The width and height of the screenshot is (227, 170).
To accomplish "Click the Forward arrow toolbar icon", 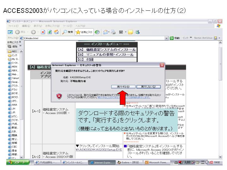I will (x=33, y=32).
